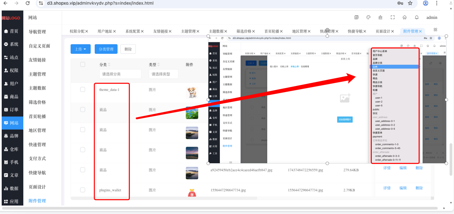Click the home icon beside the bell

click(405, 18)
